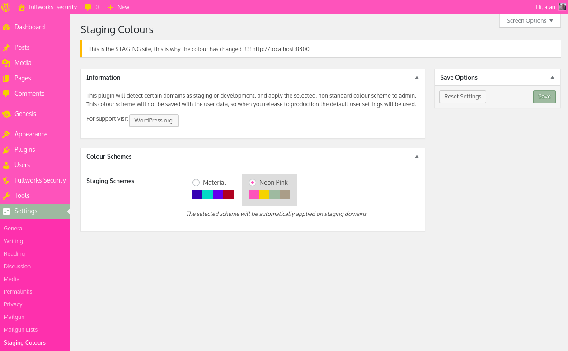Select the Material colour scheme radio
Image resolution: width=568 pixels, height=351 pixels.
click(196, 183)
